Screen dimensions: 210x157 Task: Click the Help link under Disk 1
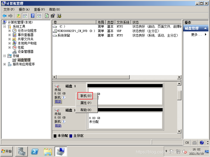[58, 102]
